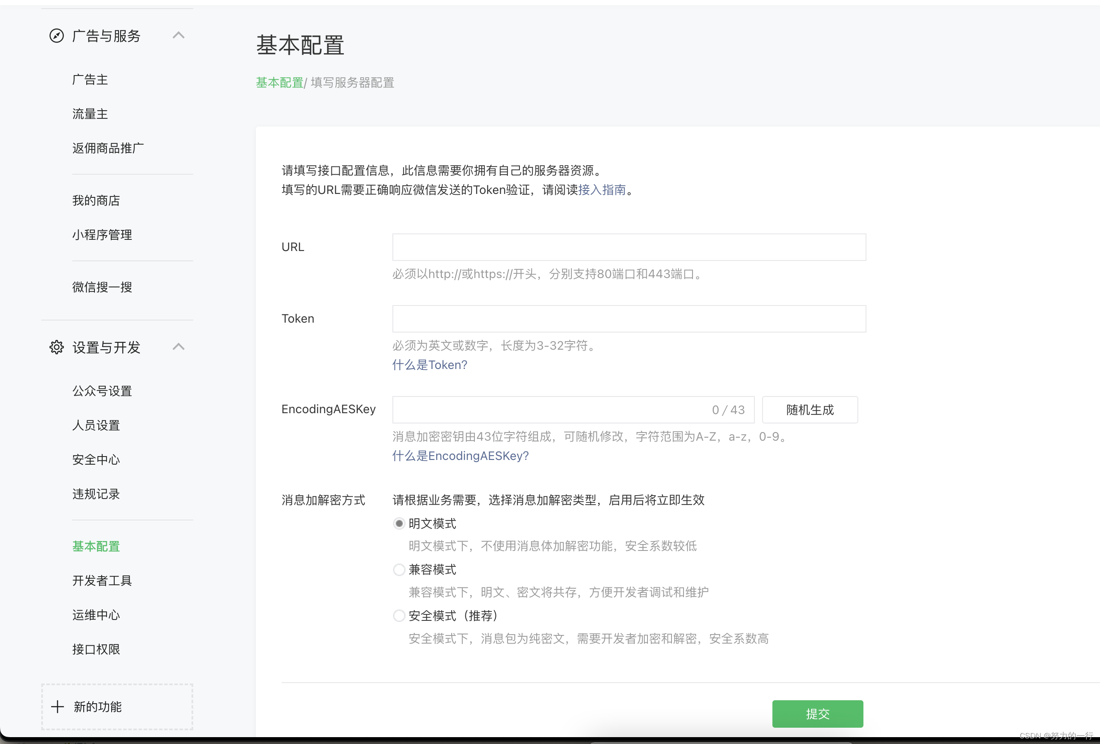Go to 安全中心
1100x744 pixels.
[x=96, y=460]
